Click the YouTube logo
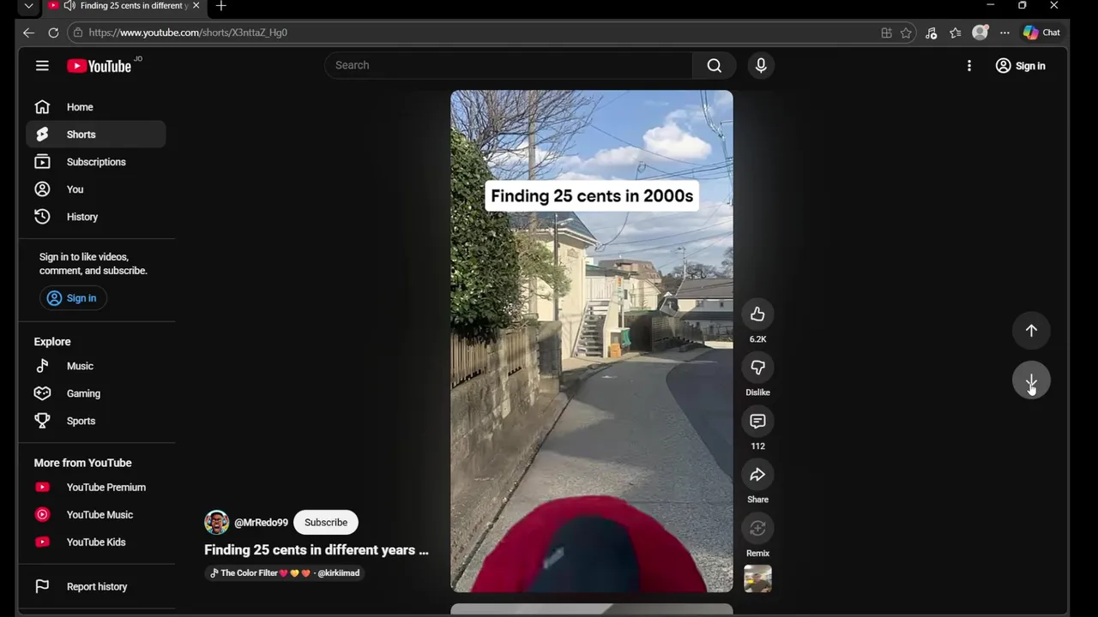The height and width of the screenshot is (617, 1098). tap(99, 66)
